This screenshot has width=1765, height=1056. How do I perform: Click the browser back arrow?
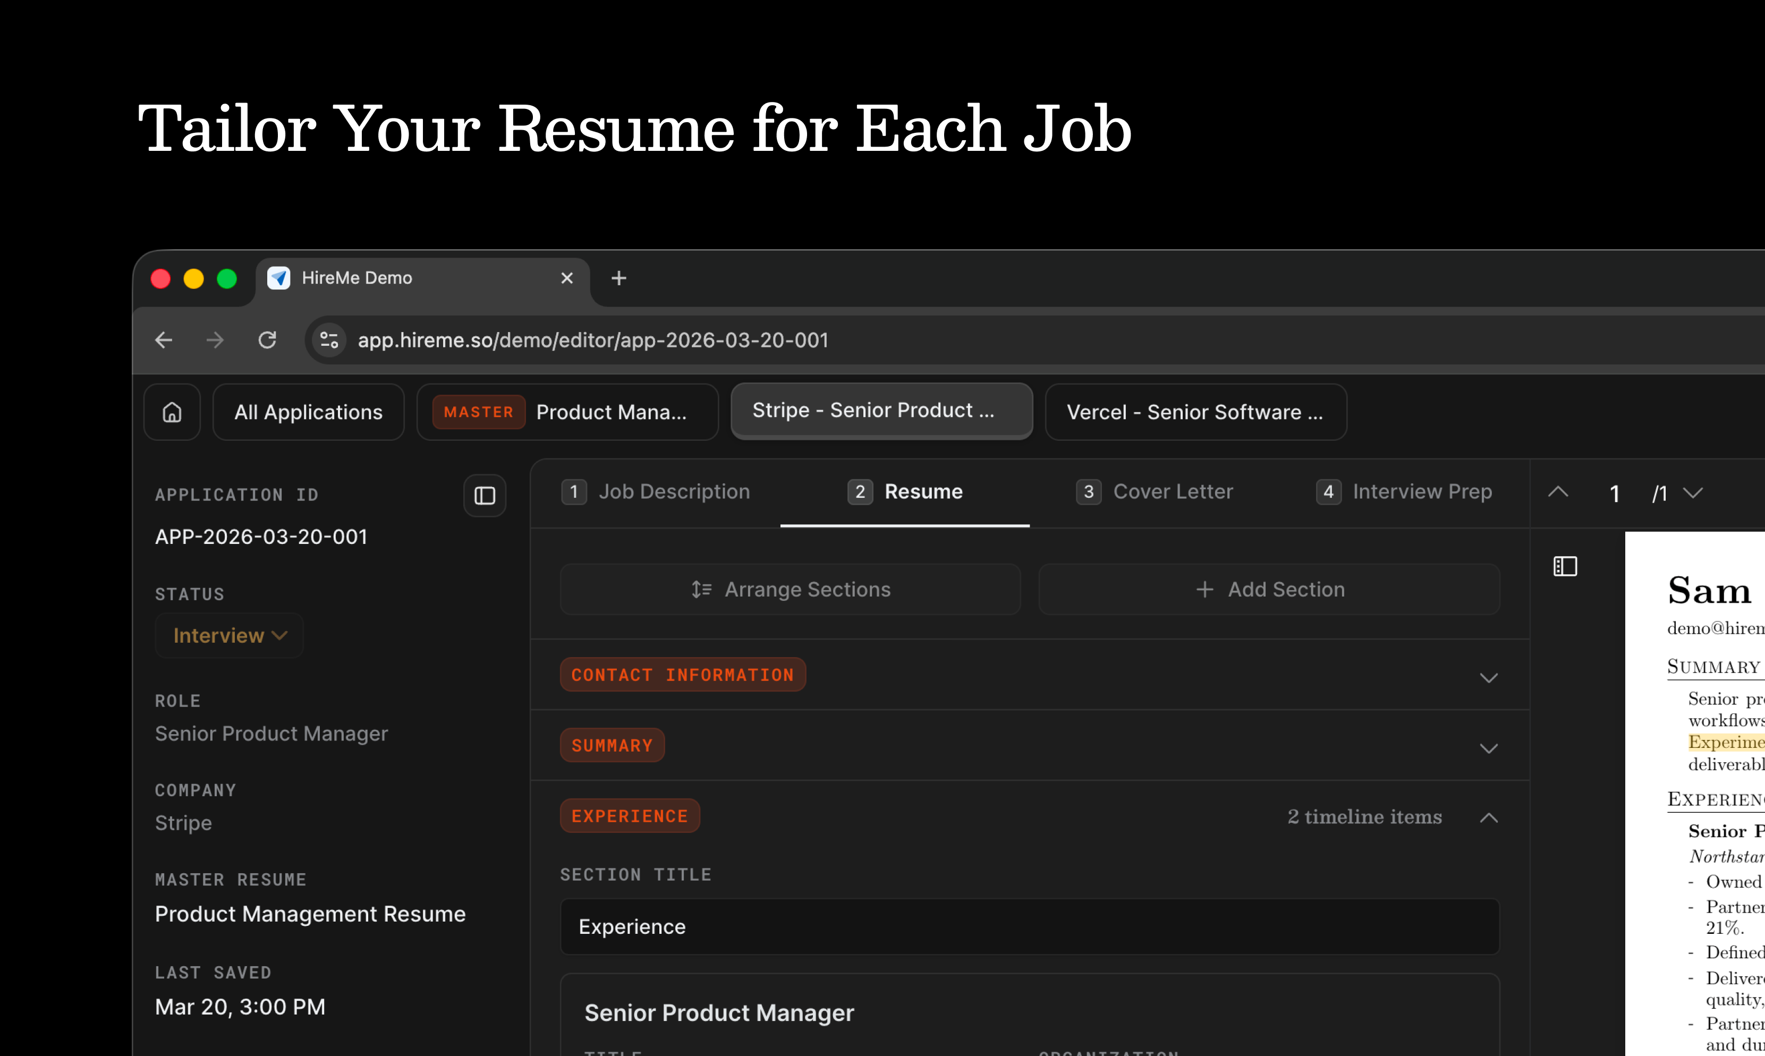tap(163, 340)
